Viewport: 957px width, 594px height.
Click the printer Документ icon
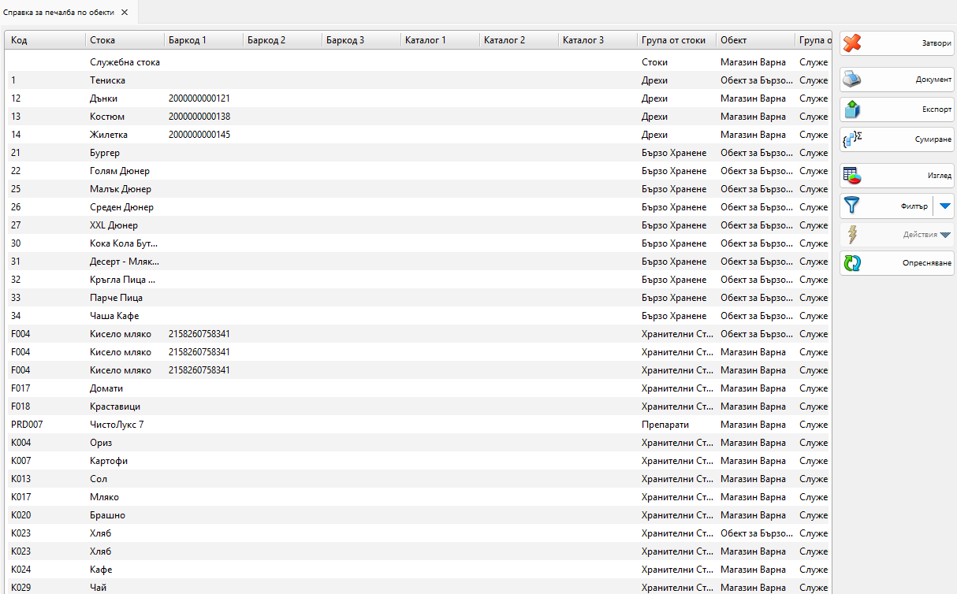tap(852, 80)
